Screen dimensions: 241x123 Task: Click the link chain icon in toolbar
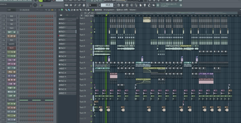click(x=79, y=5)
